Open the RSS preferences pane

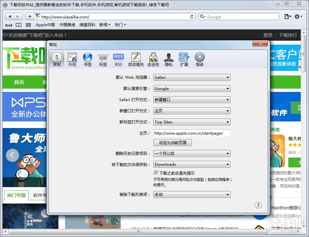119,59
